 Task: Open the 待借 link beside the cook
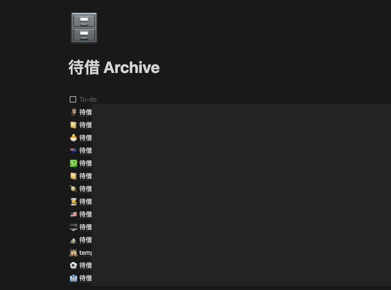tap(86, 201)
